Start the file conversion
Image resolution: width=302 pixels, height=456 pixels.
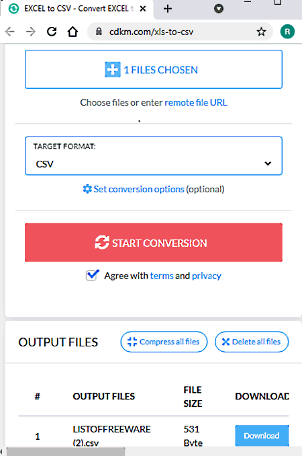pyautogui.click(x=154, y=242)
